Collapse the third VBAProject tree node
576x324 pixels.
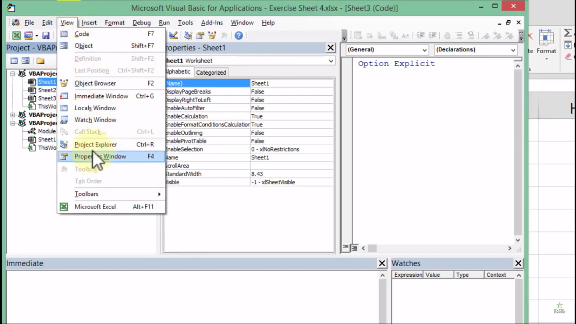[x=13, y=123]
